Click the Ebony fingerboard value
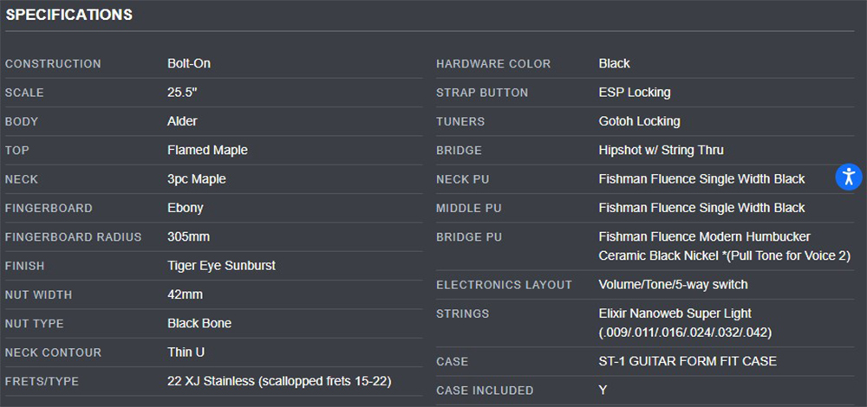Viewport: 867px width, 407px height. (x=186, y=208)
